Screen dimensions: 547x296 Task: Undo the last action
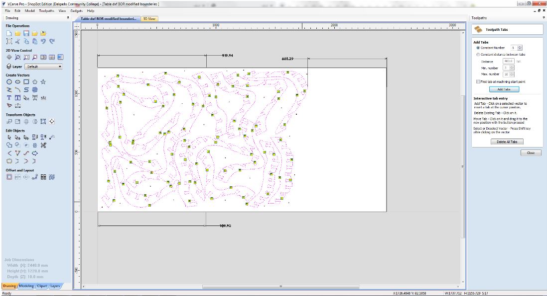(43, 41)
